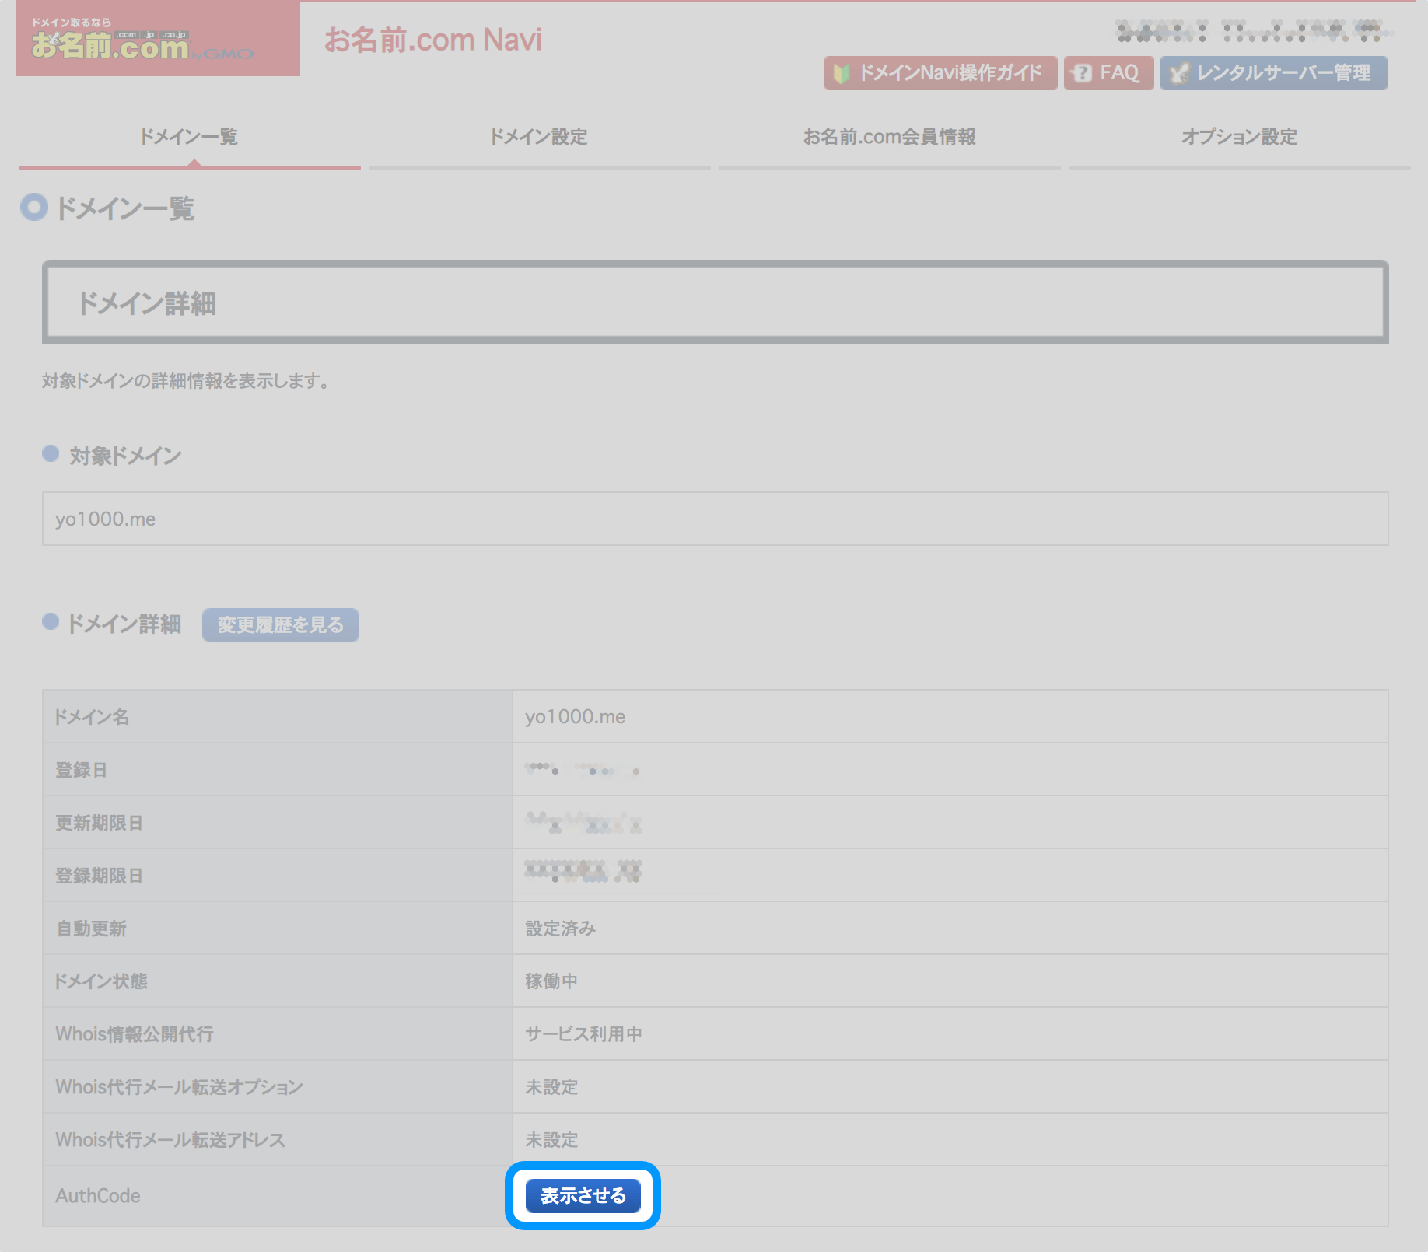Click 表示させる to reveal the AuthCode
The image size is (1428, 1252).
pyautogui.click(x=583, y=1196)
